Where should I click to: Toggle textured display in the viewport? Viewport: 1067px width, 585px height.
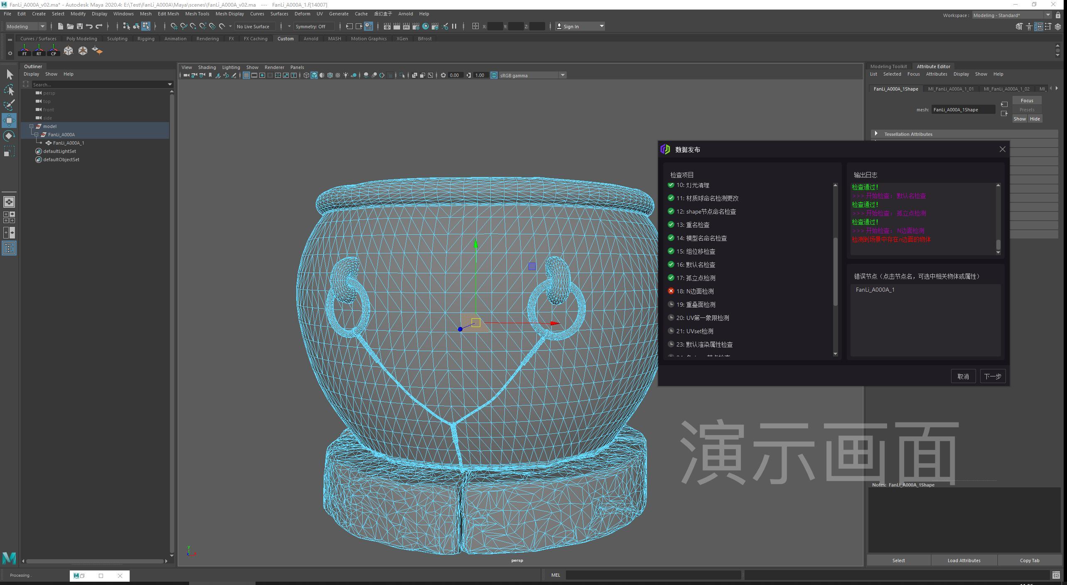pos(338,75)
